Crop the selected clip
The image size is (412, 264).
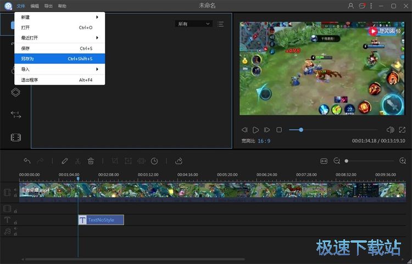tap(115, 161)
